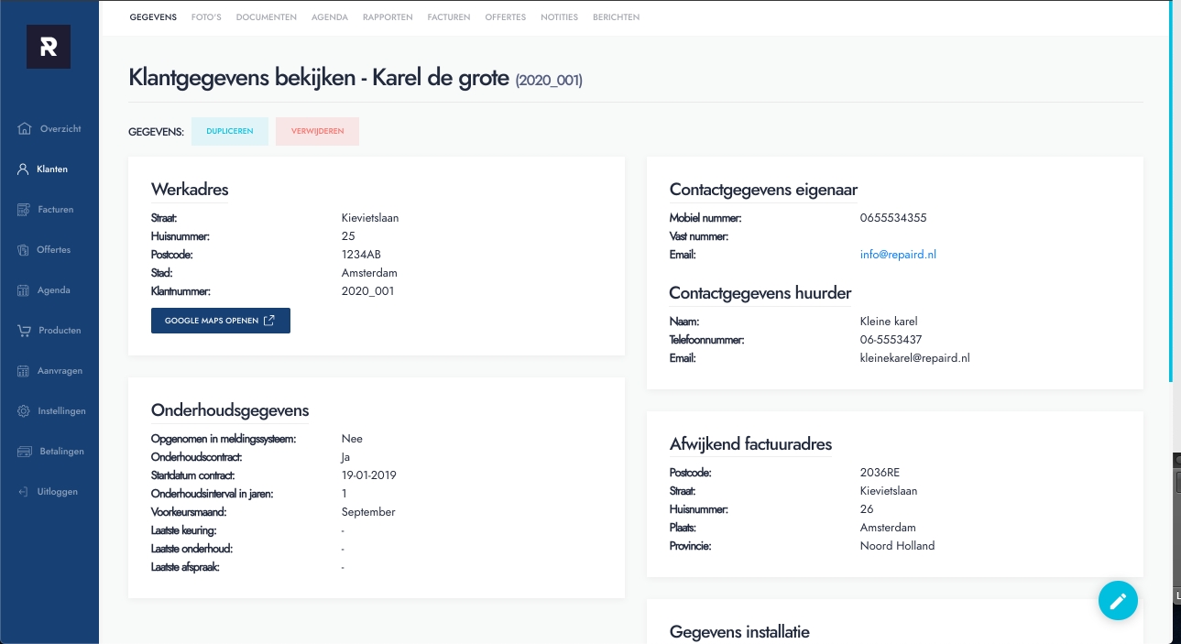Screen dimensions: 1181x644
Task: Open the DOCUMENTEN tab
Action: 266,16
